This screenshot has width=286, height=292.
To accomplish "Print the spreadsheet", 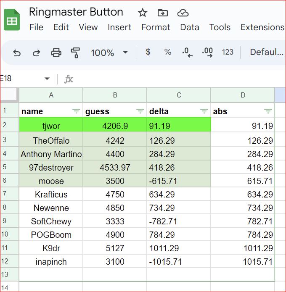I will [56, 53].
